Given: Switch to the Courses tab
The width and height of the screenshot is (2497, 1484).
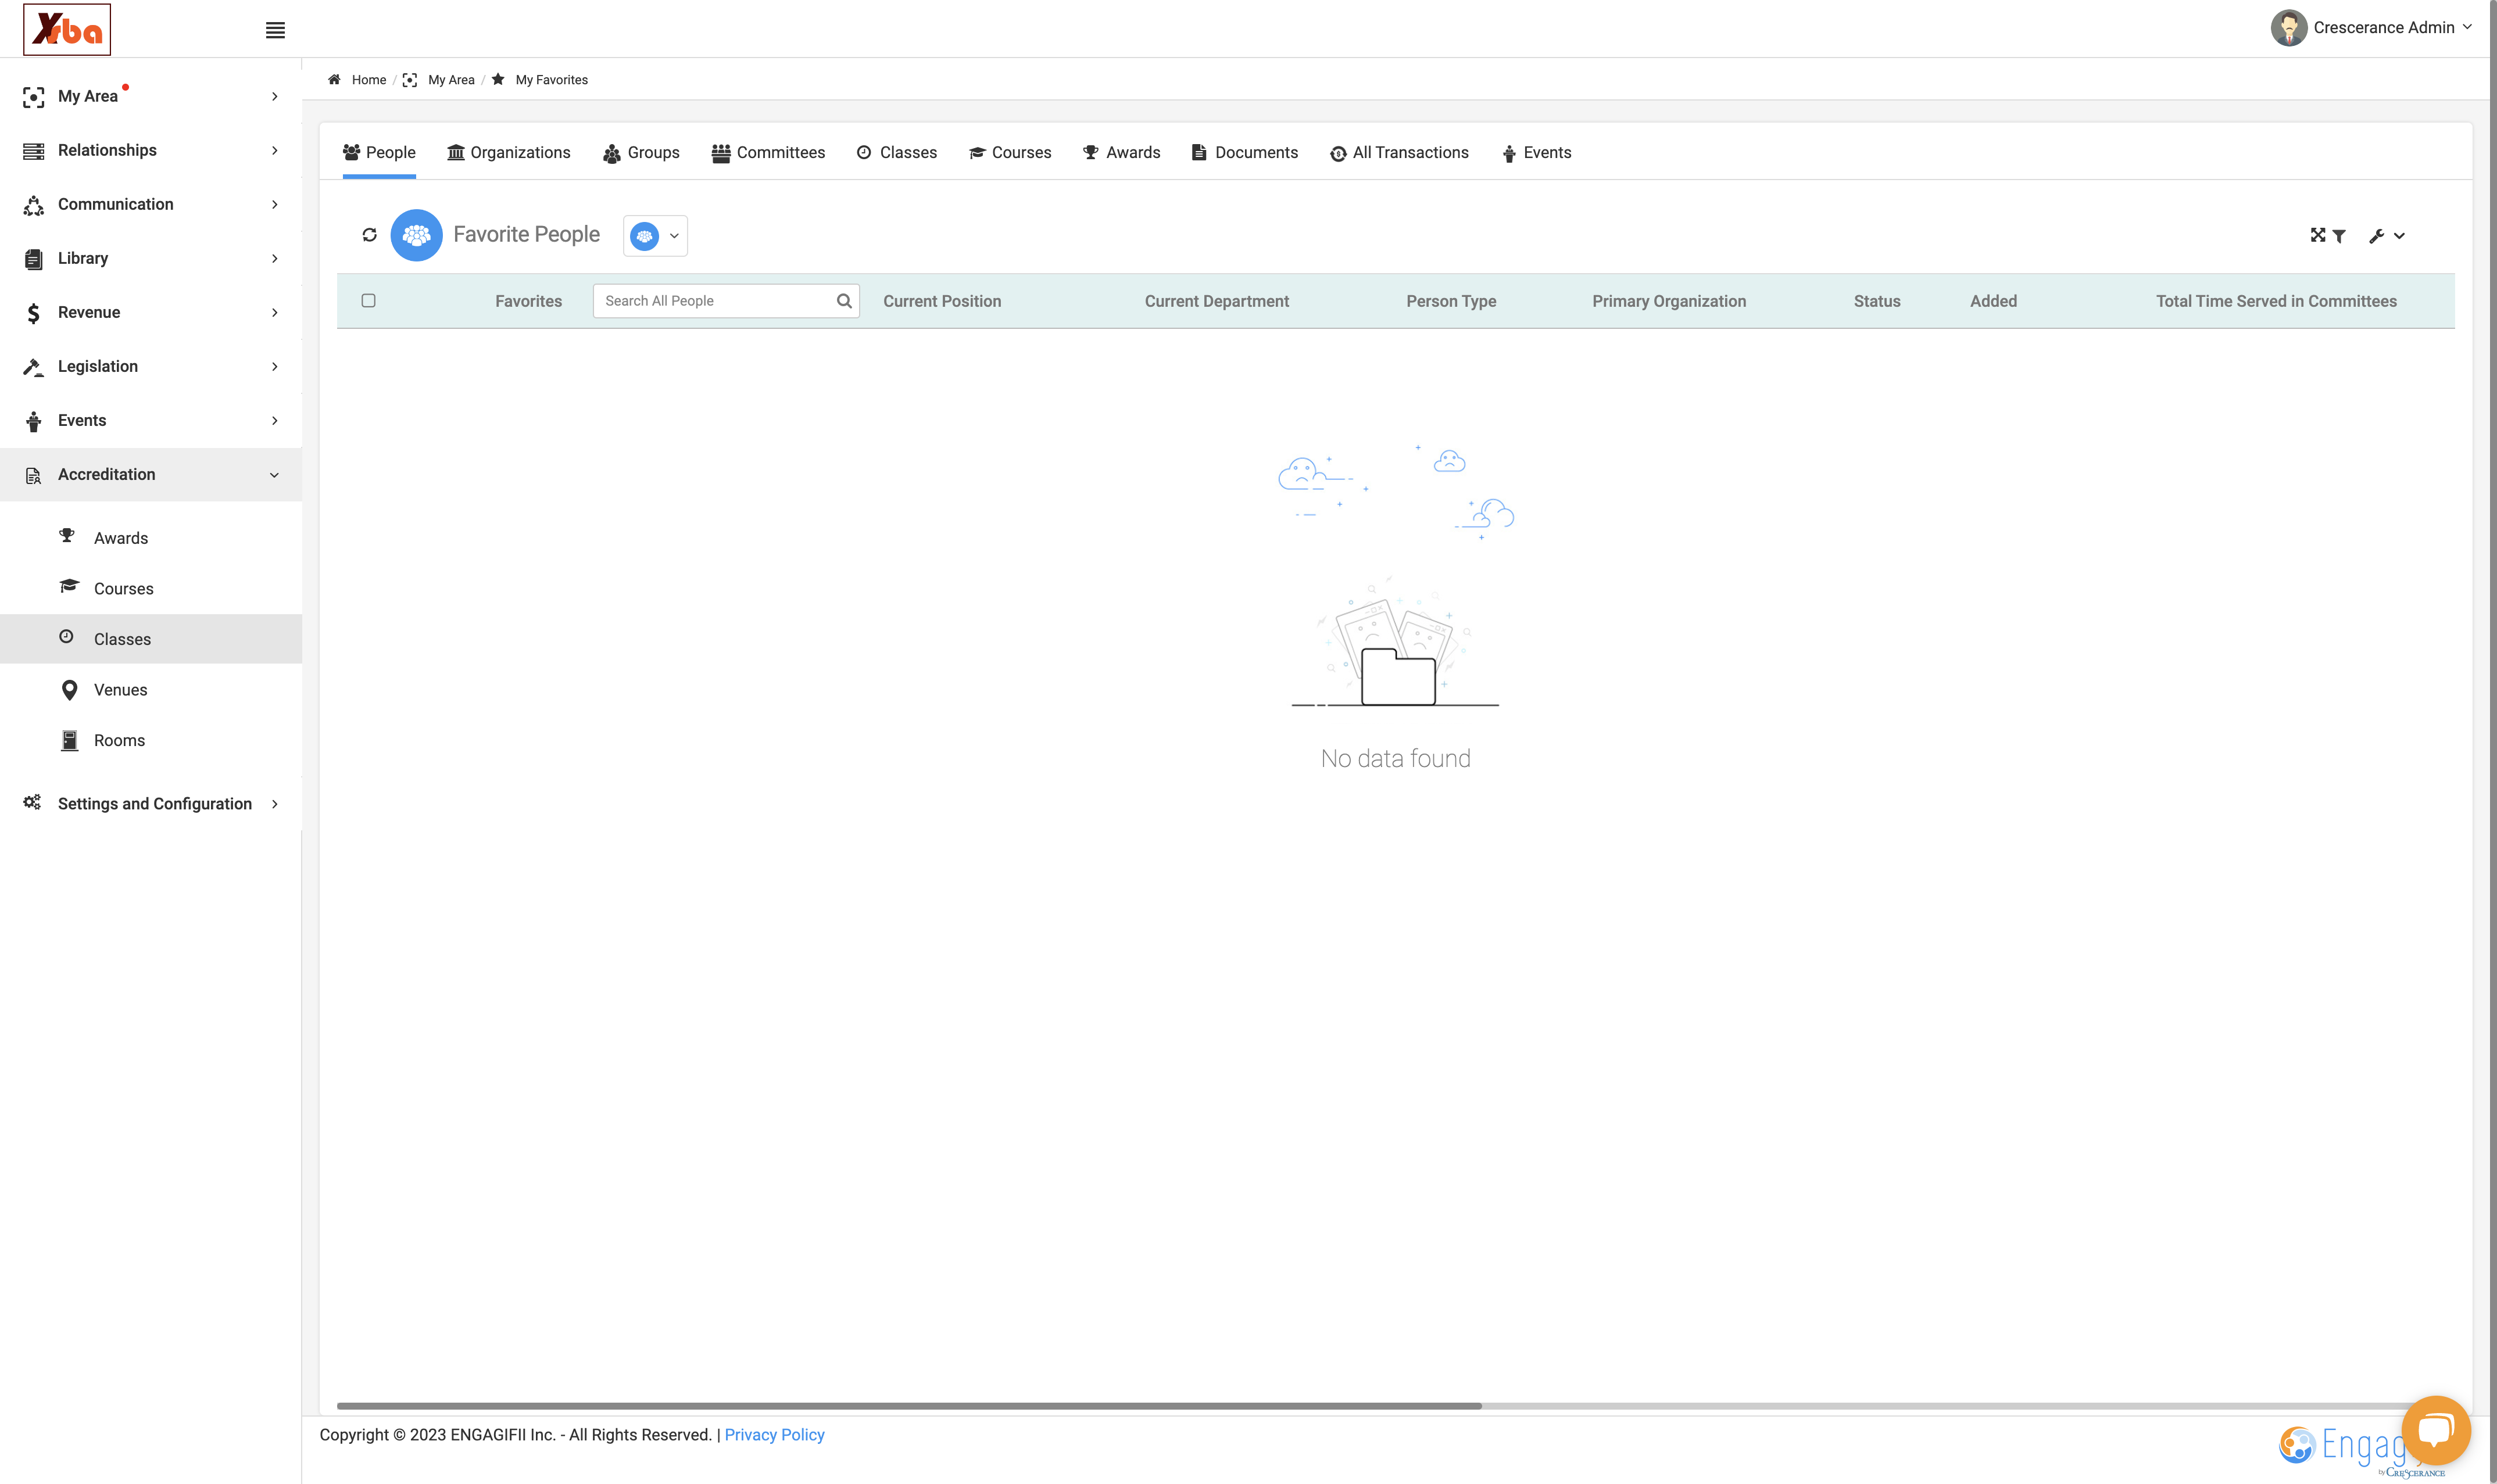Looking at the screenshot, I should tap(1010, 152).
